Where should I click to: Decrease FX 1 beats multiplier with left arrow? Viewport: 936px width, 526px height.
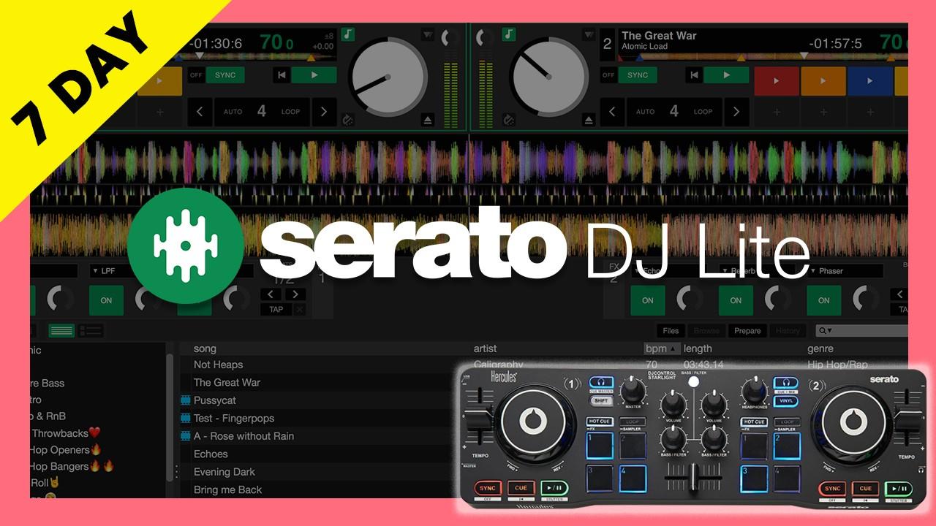271,294
